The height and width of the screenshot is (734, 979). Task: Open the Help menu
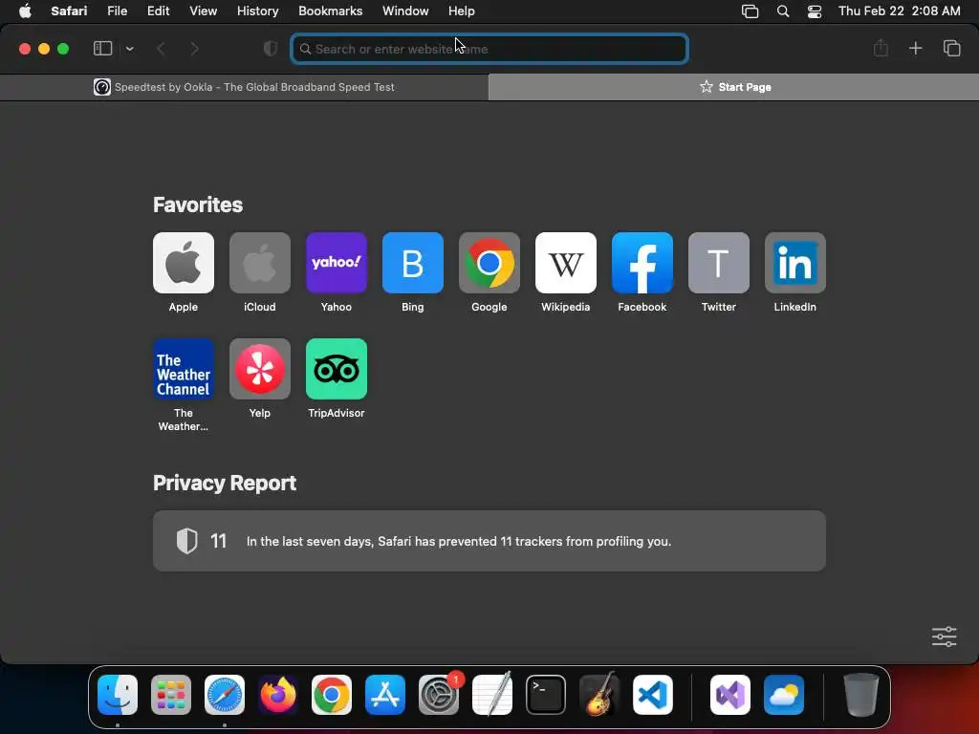coord(462,11)
